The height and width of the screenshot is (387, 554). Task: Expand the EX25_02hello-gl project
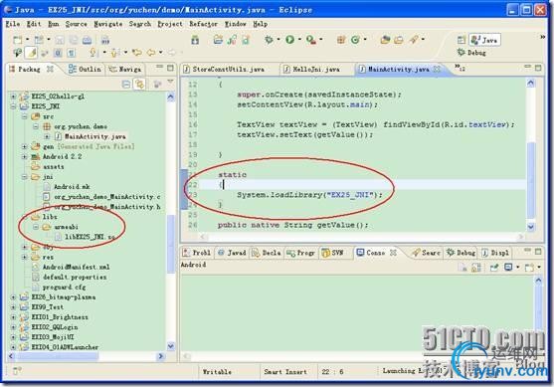(13, 97)
